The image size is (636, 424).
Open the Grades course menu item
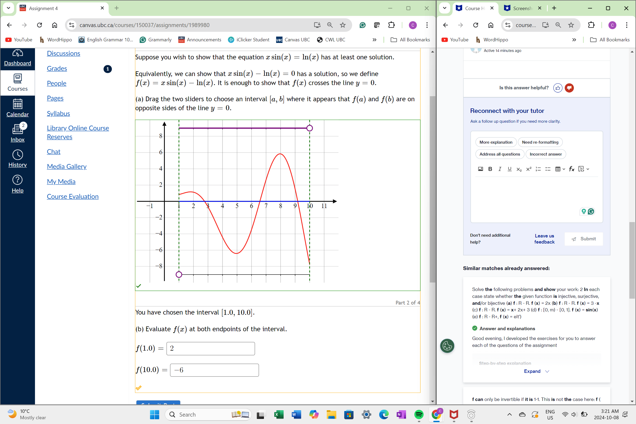(x=57, y=68)
